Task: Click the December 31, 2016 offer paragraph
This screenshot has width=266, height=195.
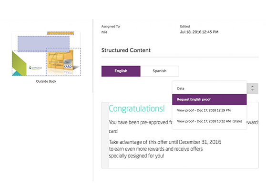Action: [165, 149]
